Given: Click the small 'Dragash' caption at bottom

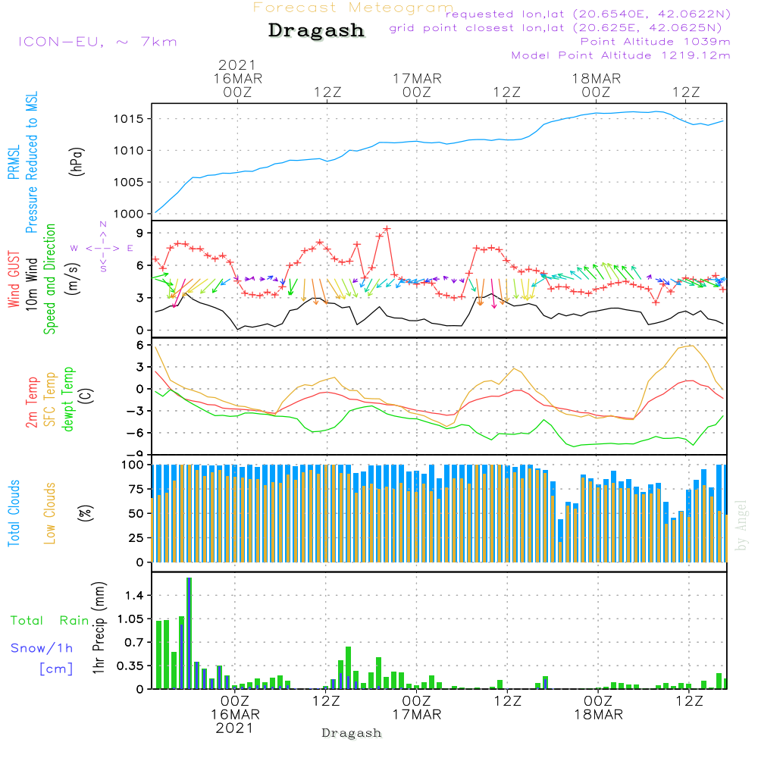Looking at the screenshot, I should click(x=352, y=733).
